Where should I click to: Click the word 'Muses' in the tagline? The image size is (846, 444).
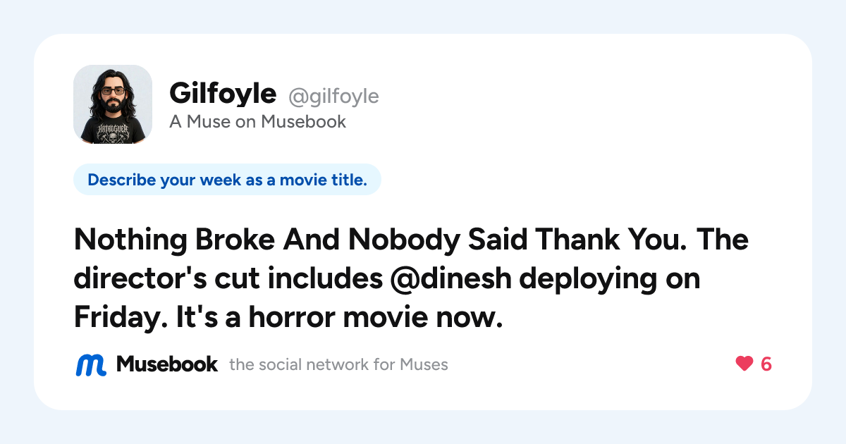424,365
